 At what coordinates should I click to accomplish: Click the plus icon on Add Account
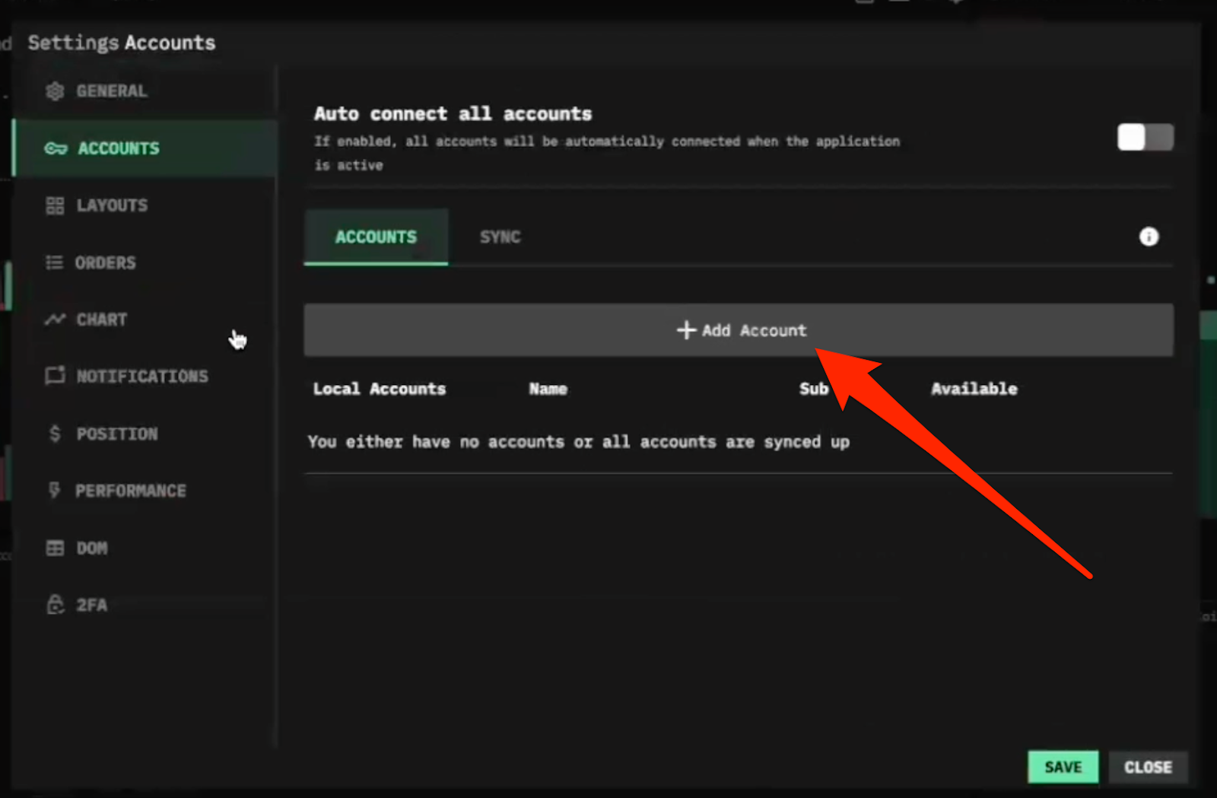[686, 330]
